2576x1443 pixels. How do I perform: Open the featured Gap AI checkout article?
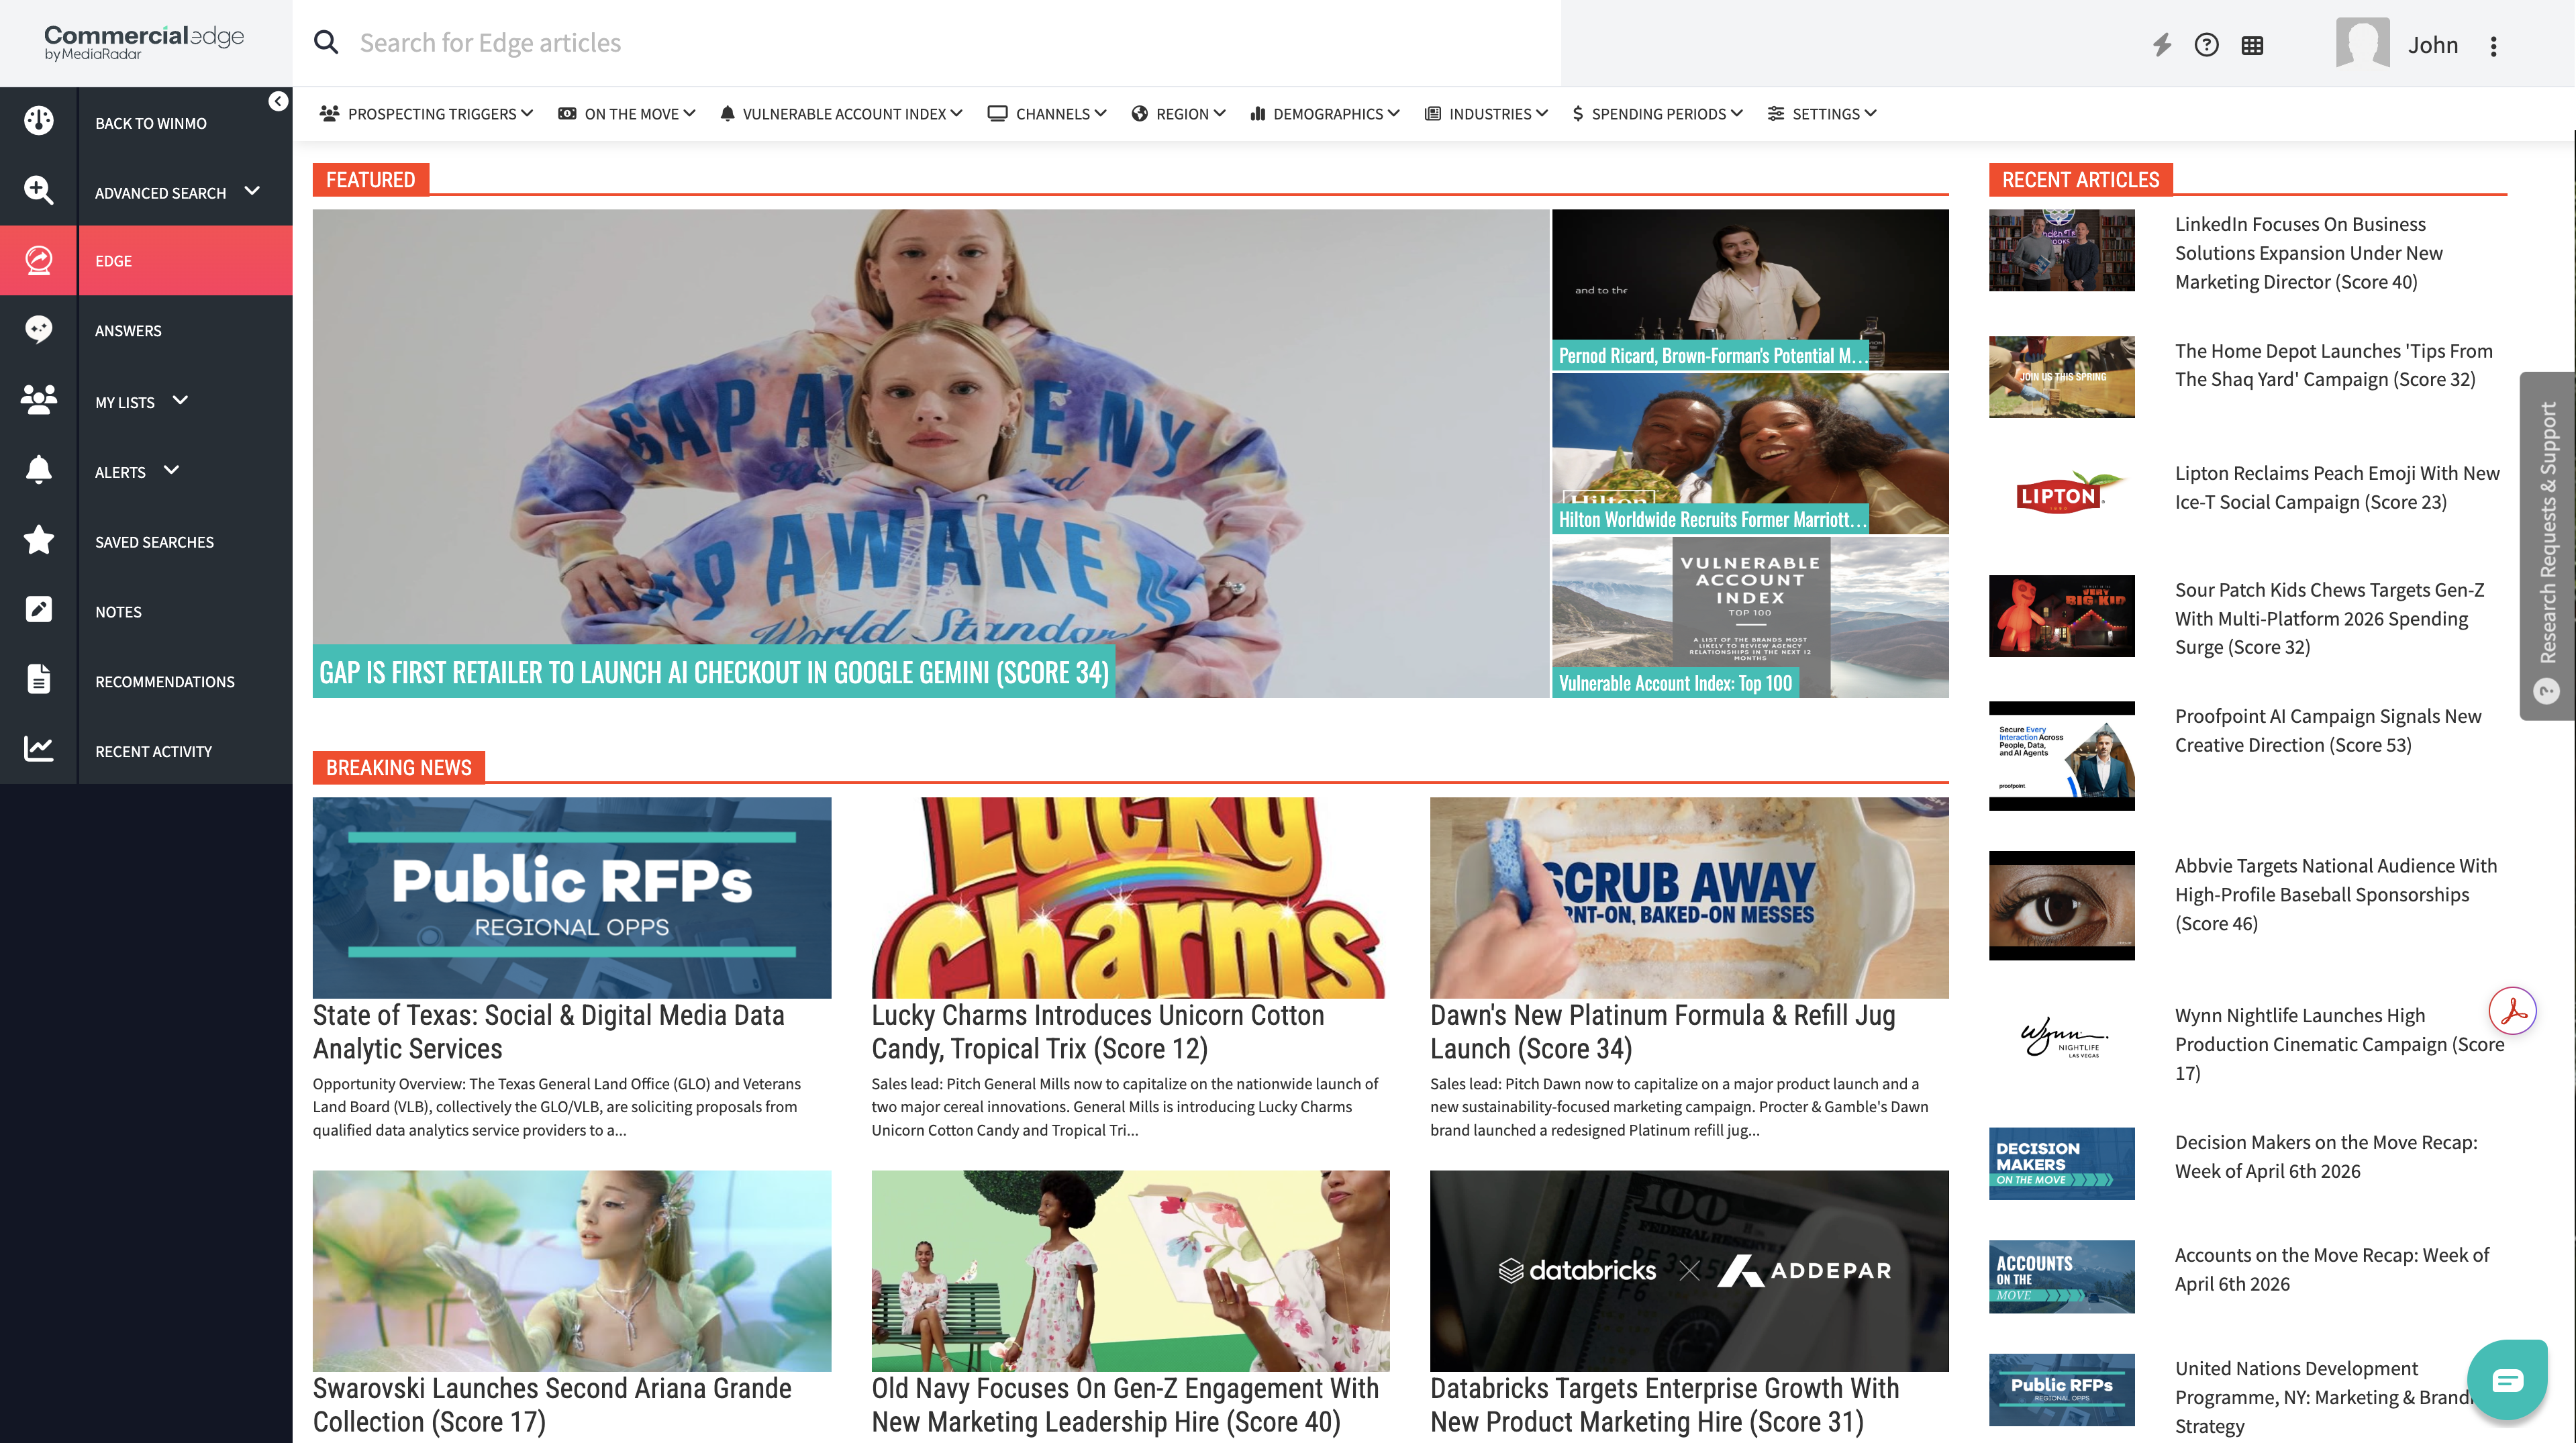[930, 453]
